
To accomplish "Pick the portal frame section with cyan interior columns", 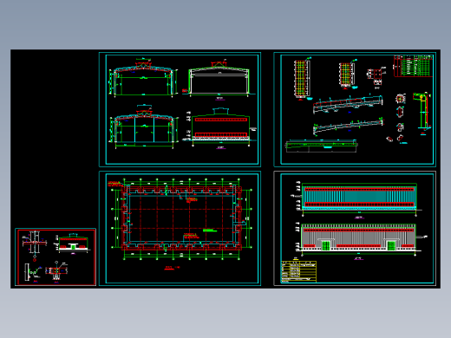I will point(144,127).
